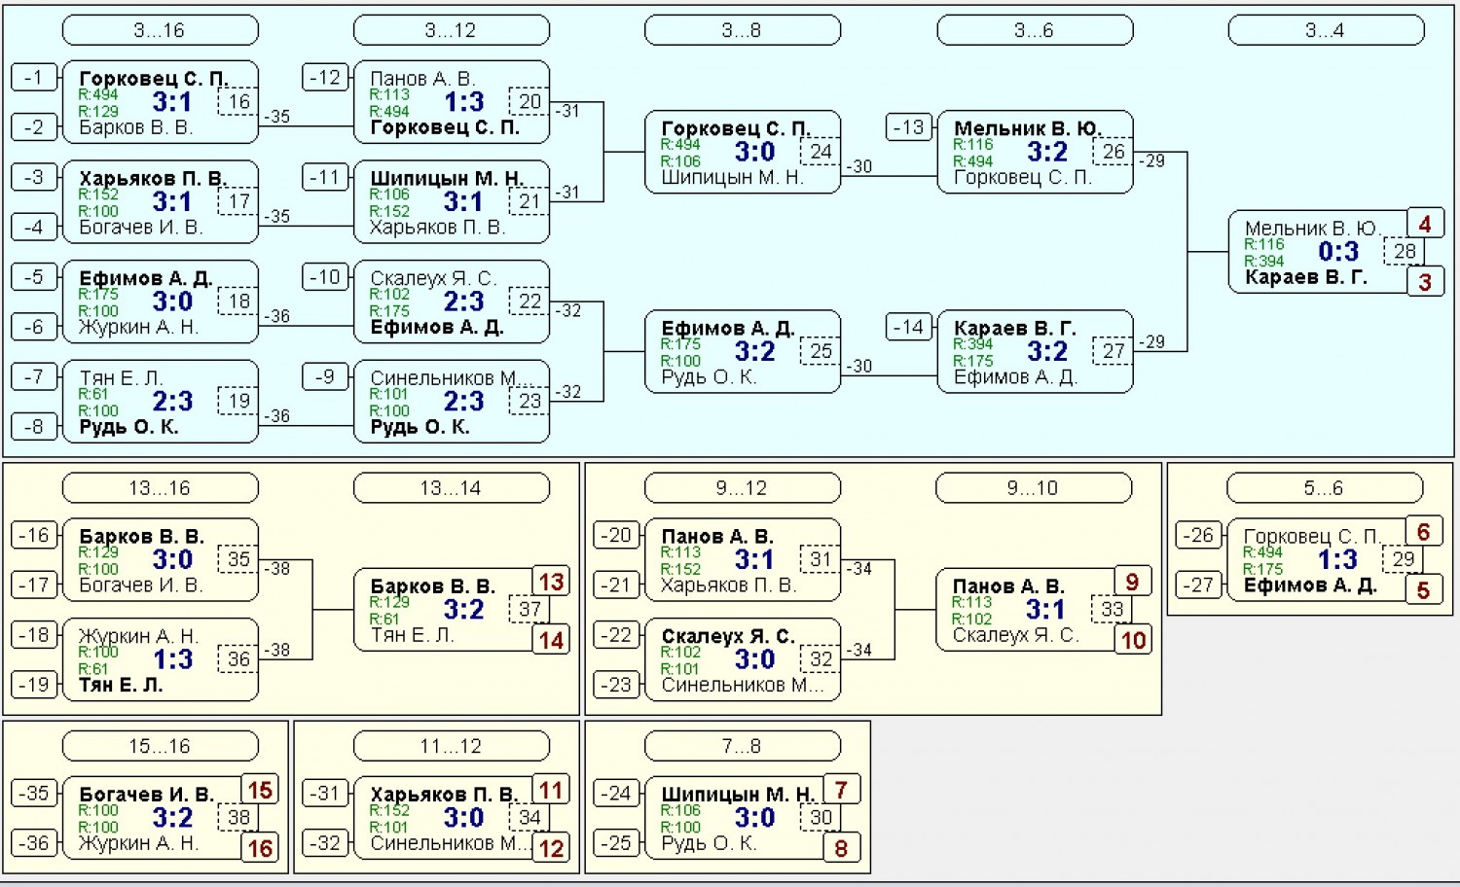Click the 3...4 round header

pyautogui.click(x=1326, y=30)
